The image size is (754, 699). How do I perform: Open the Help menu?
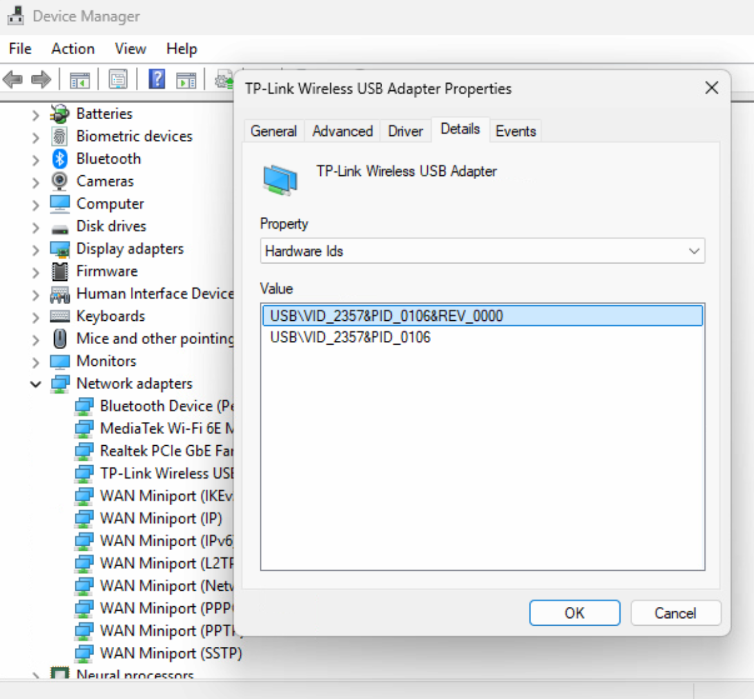tap(182, 48)
